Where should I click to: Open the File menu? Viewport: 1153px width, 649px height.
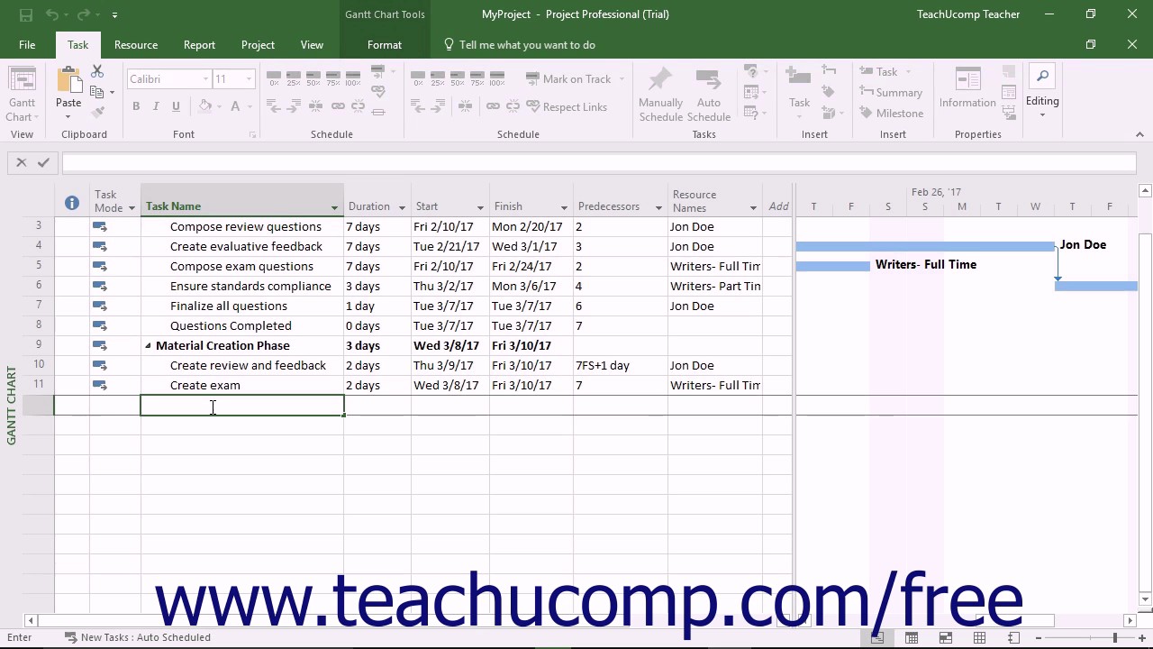click(27, 45)
